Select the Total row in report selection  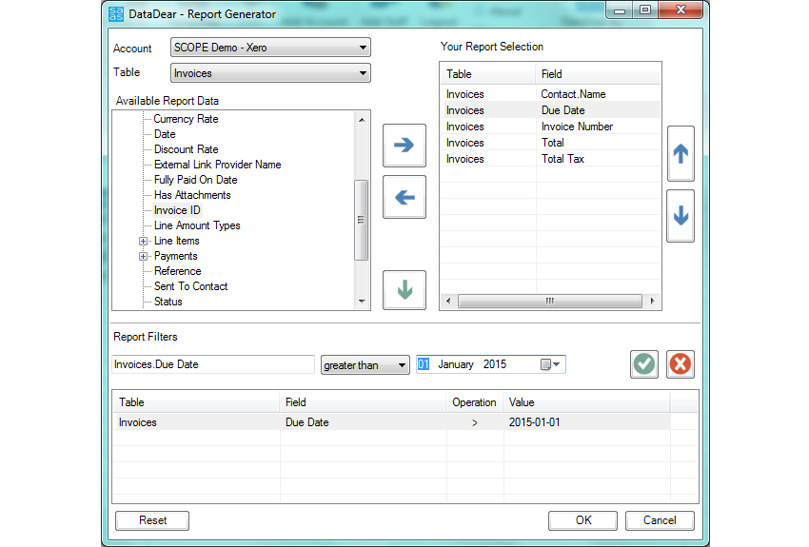click(x=550, y=143)
